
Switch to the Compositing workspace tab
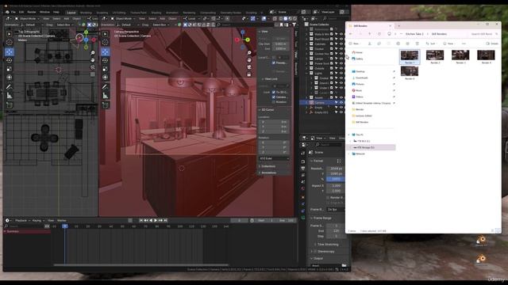pyautogui.click(x=208, y=13)
